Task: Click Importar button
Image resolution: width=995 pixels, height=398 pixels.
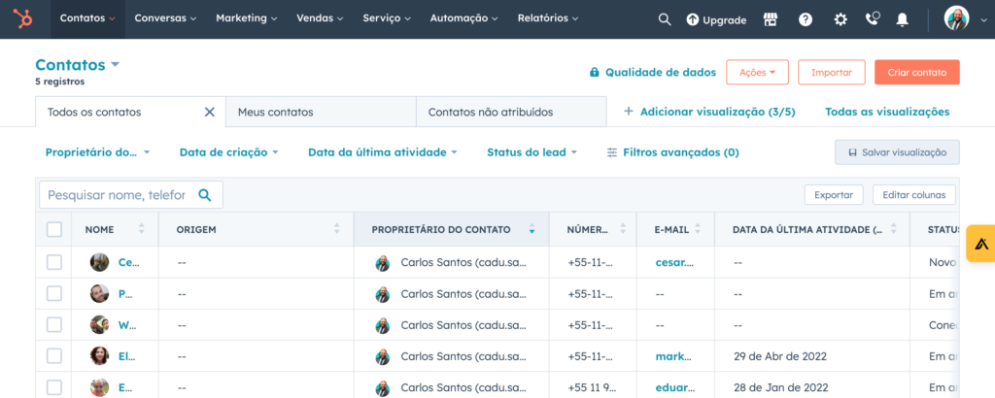Action: 832,72
